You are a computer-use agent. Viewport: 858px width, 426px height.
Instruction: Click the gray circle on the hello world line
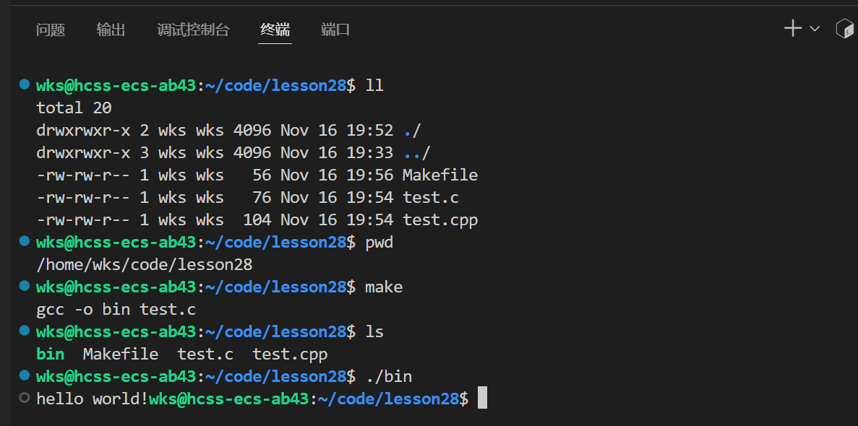click(24, 398)
